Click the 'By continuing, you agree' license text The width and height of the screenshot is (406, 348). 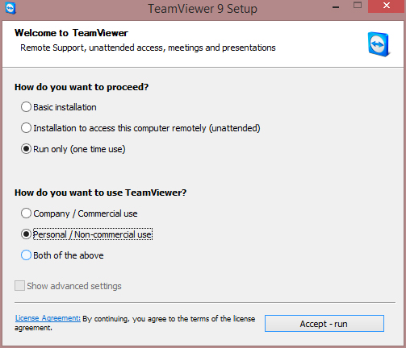click(169, 319)
